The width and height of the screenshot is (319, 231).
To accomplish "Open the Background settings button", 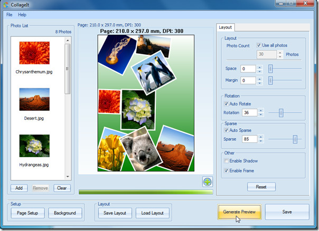I will point(65,213).
